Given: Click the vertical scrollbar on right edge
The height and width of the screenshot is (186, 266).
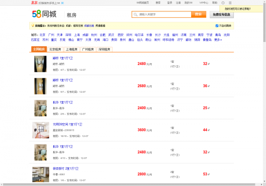Looking at the screenshot, I should [x=264, y=88].
